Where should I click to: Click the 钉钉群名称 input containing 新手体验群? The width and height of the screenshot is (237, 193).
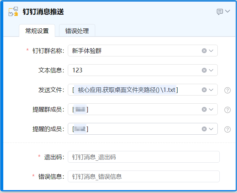pos(143,51)
